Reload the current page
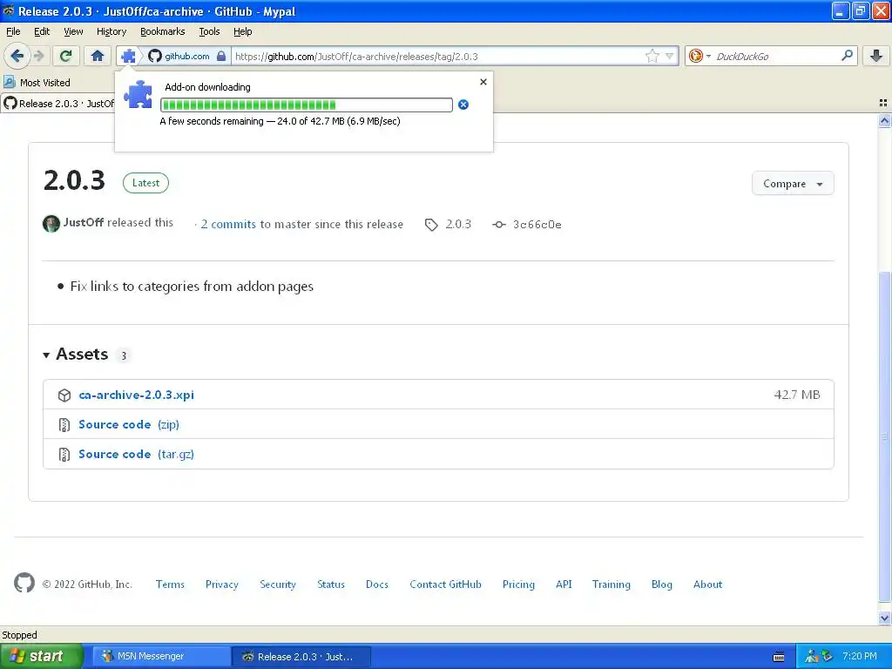 coord(66,56)
